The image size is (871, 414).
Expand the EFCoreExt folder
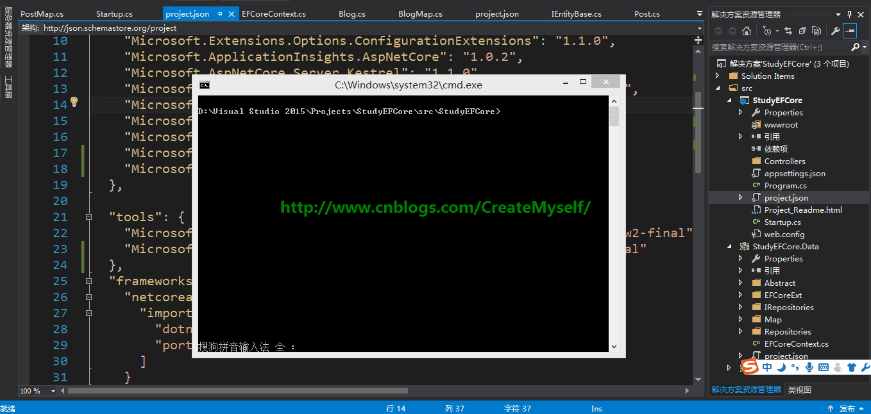click(741, 295)
